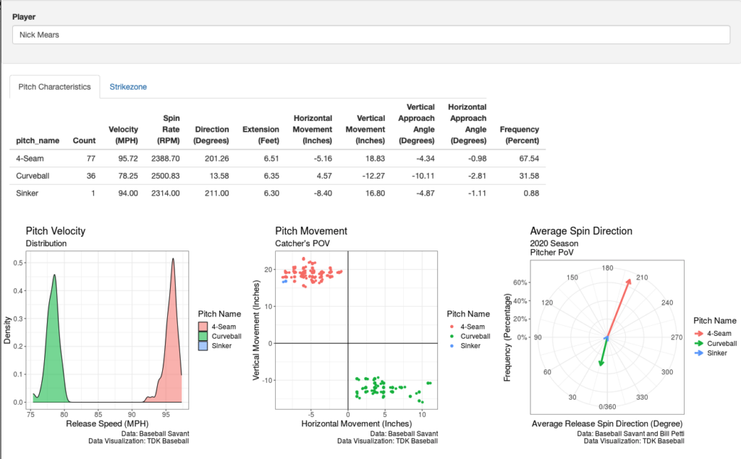Click the Sinker velocity value 94.00
The width and height of the screenshot is (741, 459).
point(128,193)
